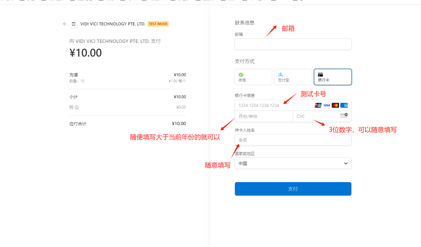Click the 联系信息 section heading

[x=245, y=23]
